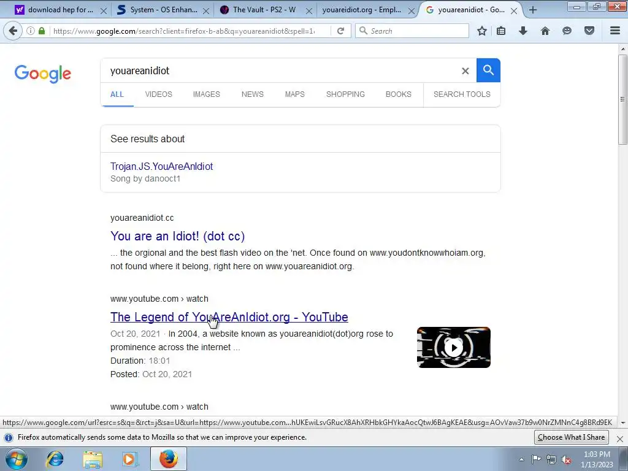
Task: Play the YouTube video thumbnail
Action: pyautogui.click(x=454, y=347)
